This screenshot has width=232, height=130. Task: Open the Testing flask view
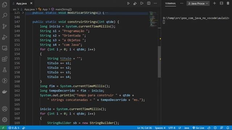pyautogui.click(x=5, y=70)
